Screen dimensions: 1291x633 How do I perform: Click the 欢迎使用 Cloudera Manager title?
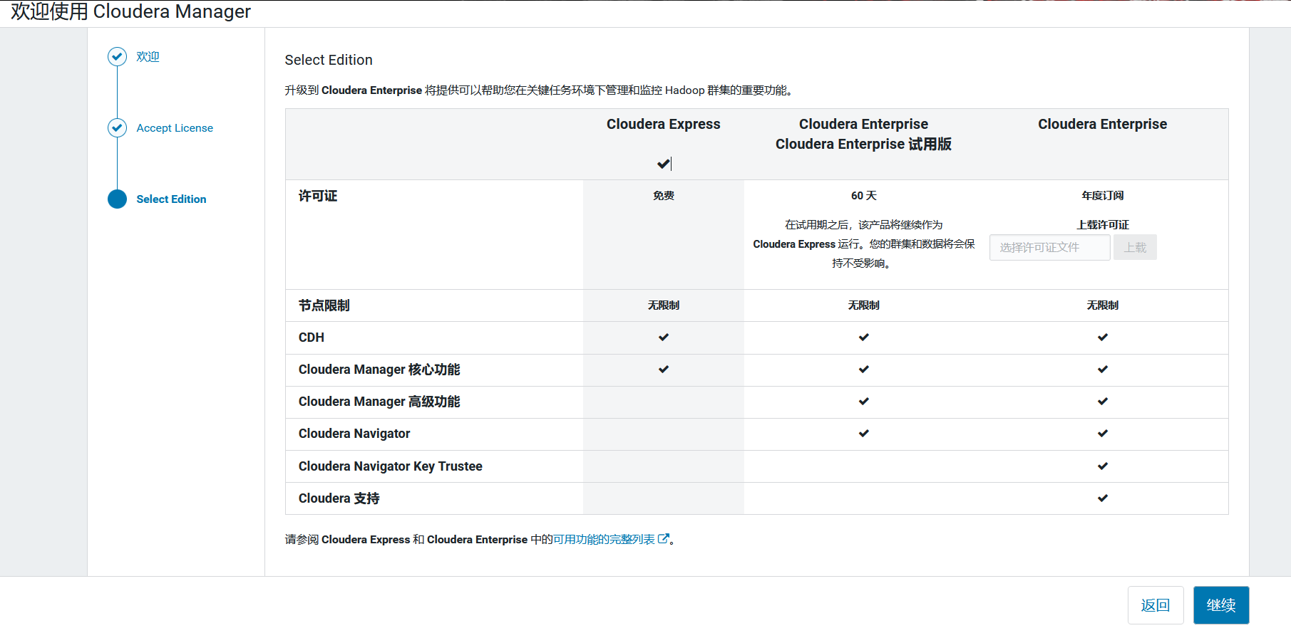pos(130,11)
